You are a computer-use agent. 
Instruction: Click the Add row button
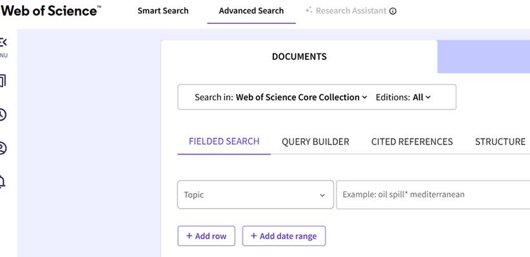[206, 236]
